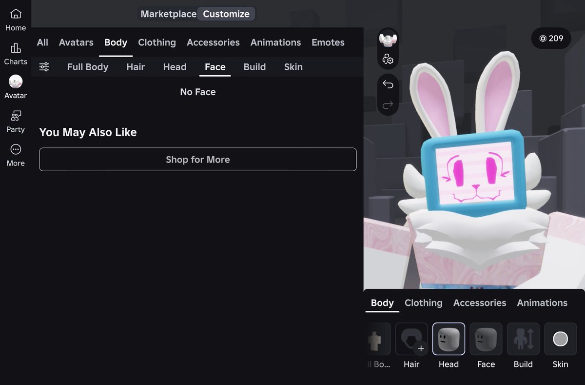585x385 pixels.
Task: Select Clothing tab in the bottom panel
Action: [x=424, y=303]
